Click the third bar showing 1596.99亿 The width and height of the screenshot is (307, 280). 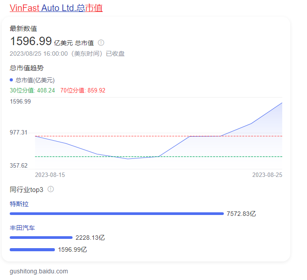click(32, 249)
